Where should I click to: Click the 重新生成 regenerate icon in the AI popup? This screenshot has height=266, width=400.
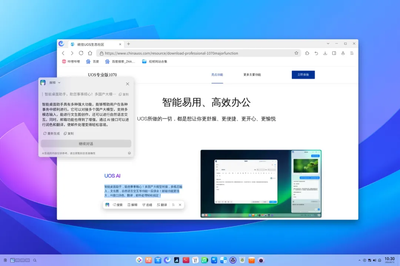(x=51, y=133)
